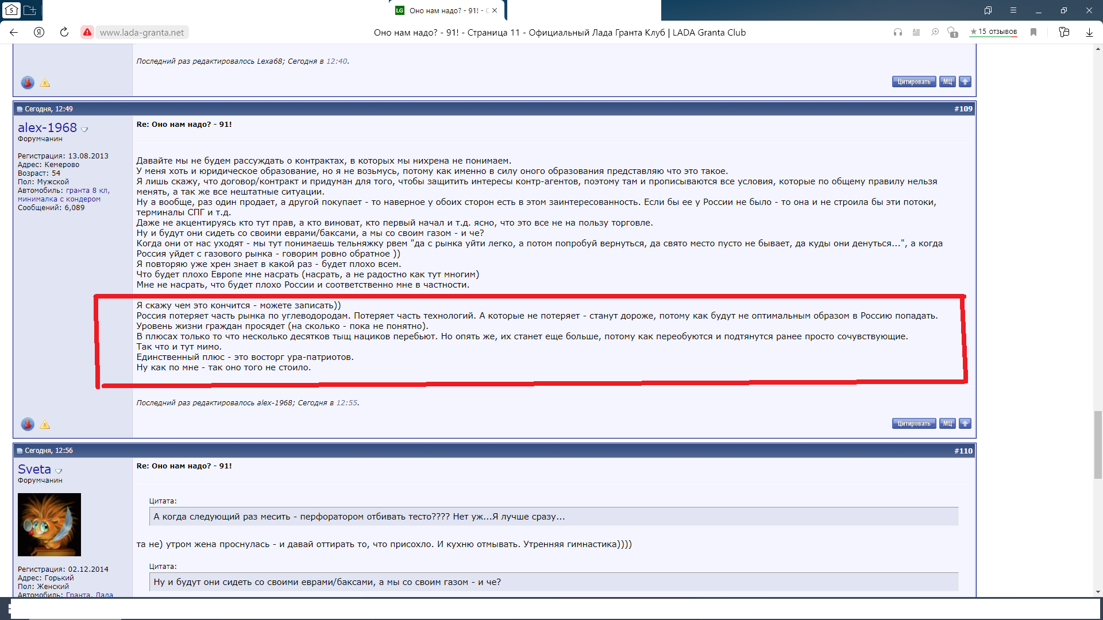Open the downloads arrow icon
The height and width of the screenshot is (620, 1103).
(x=1089, y=32)
